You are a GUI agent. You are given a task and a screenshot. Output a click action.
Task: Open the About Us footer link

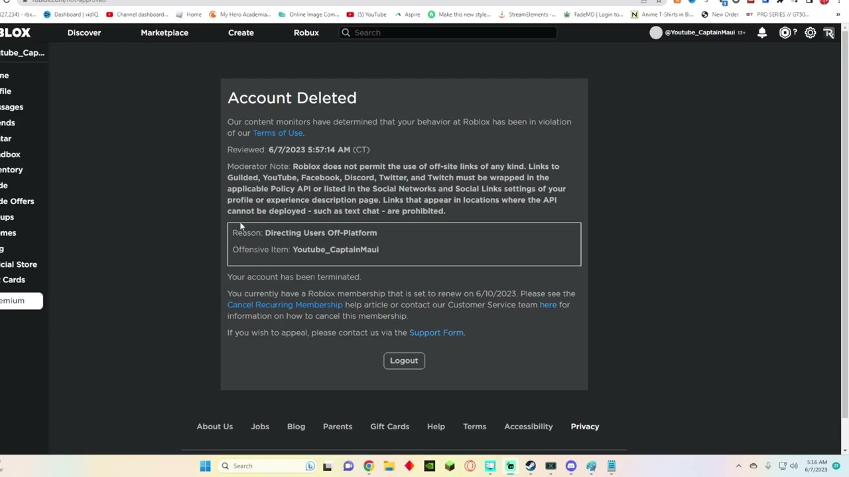coord(215,427)
